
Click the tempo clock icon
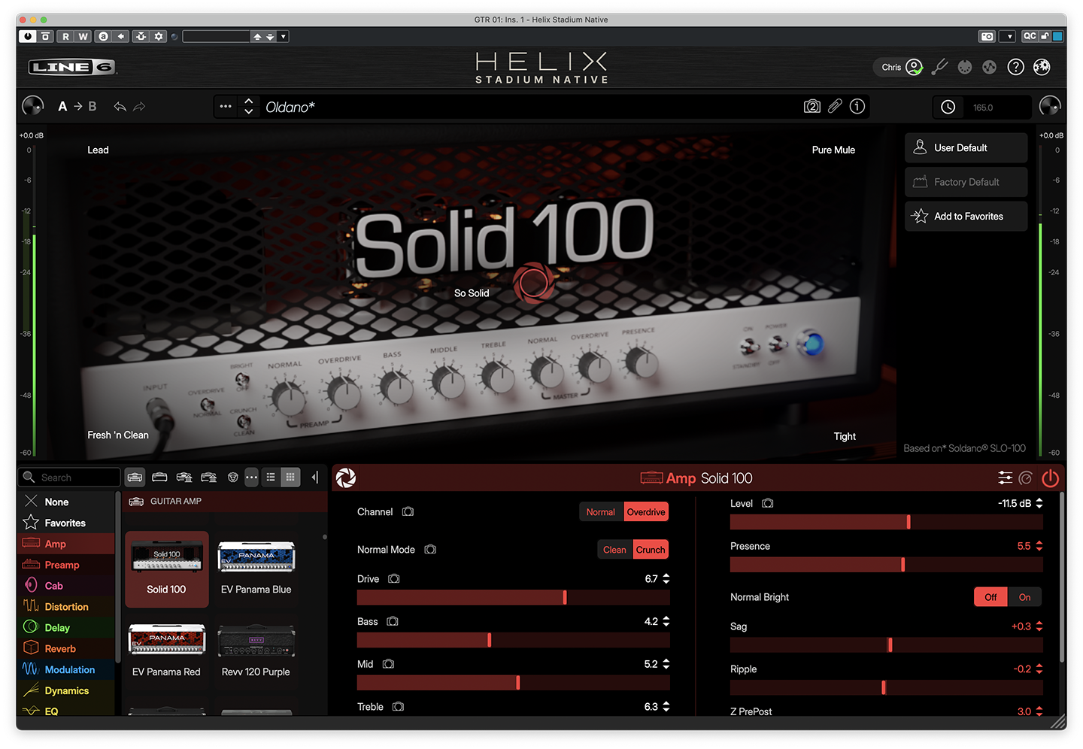(948, 108)
